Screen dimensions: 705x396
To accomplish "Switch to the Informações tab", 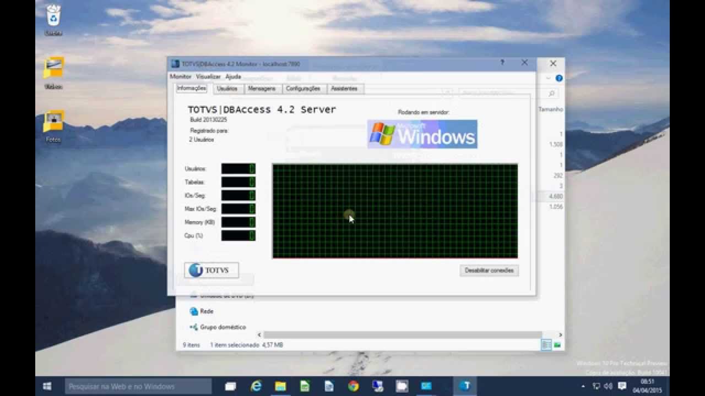I will 191,88.
